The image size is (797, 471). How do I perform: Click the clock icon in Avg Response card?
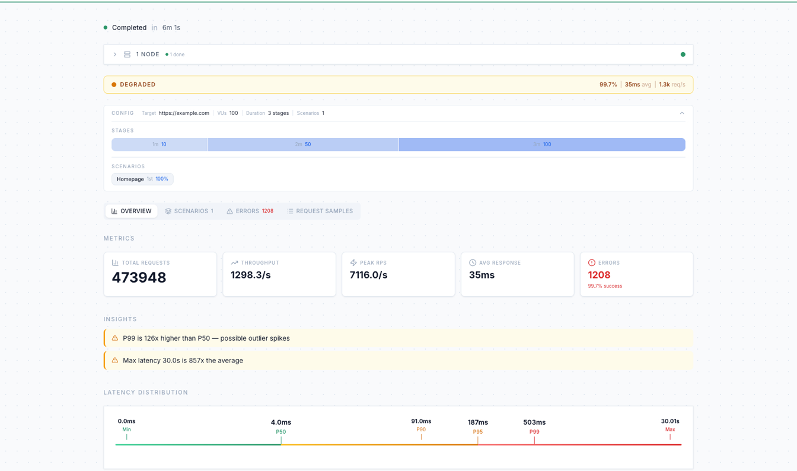click(473, 262)
